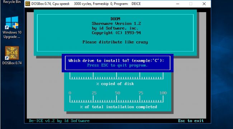The image size is (233, 129).
Task: Click the '100' marker on installation scale
Action: (x=163, y=93)
